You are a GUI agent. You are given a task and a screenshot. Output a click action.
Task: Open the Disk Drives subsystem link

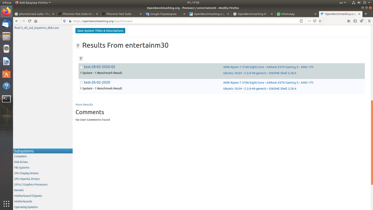coord(21,162)
